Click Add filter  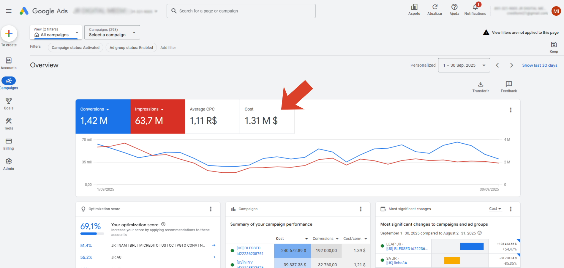click(168, 48)
